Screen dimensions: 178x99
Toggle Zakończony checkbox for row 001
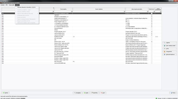tap(152, 15)
